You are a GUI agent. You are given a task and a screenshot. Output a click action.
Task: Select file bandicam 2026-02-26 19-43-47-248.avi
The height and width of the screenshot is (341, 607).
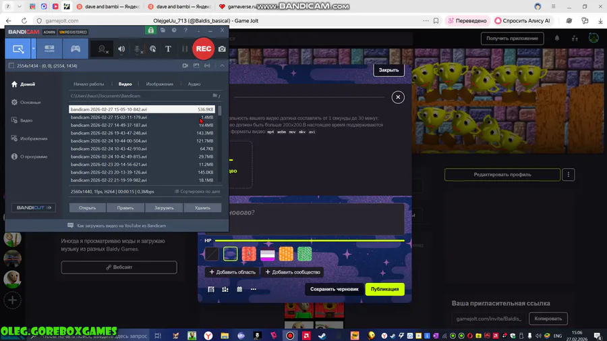[x=142, y=133]
